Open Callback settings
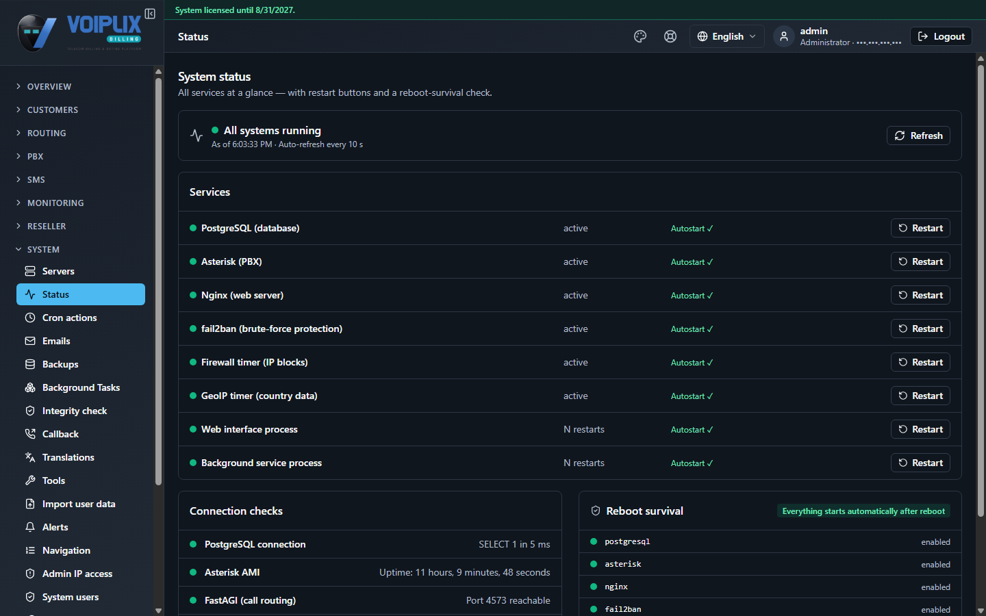This screenshot has height=616, width=986. tap(81, 434)
